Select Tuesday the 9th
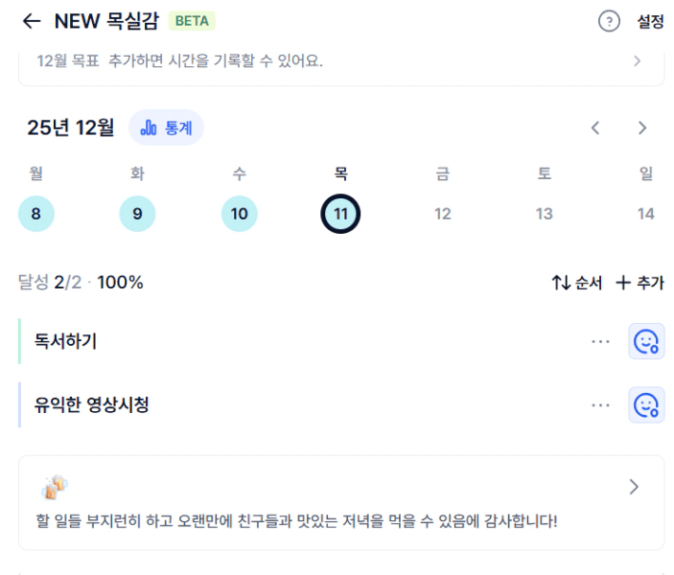Screen dimensions: 674x575 pyautogui.click(x=137, y=214)
